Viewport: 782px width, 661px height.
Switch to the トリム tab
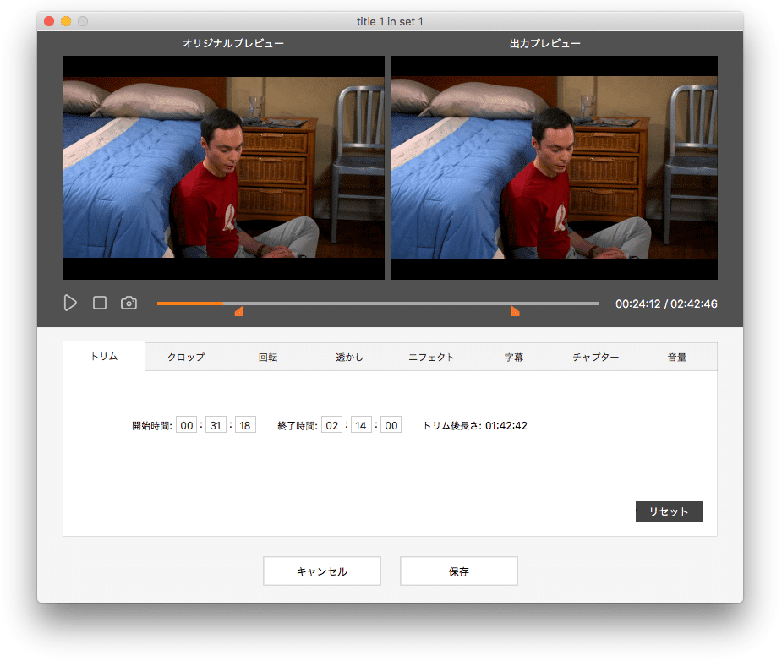coord(104,357)
